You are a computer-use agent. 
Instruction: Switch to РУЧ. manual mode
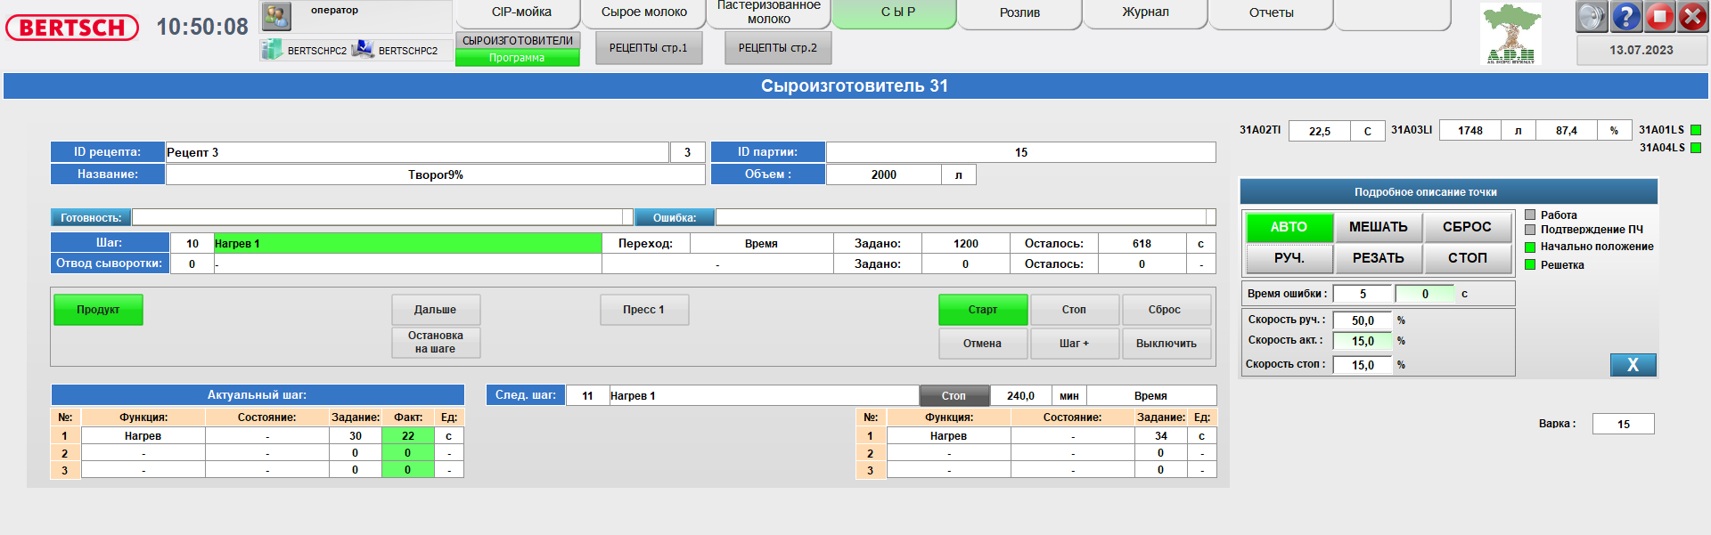[1289, 258]
